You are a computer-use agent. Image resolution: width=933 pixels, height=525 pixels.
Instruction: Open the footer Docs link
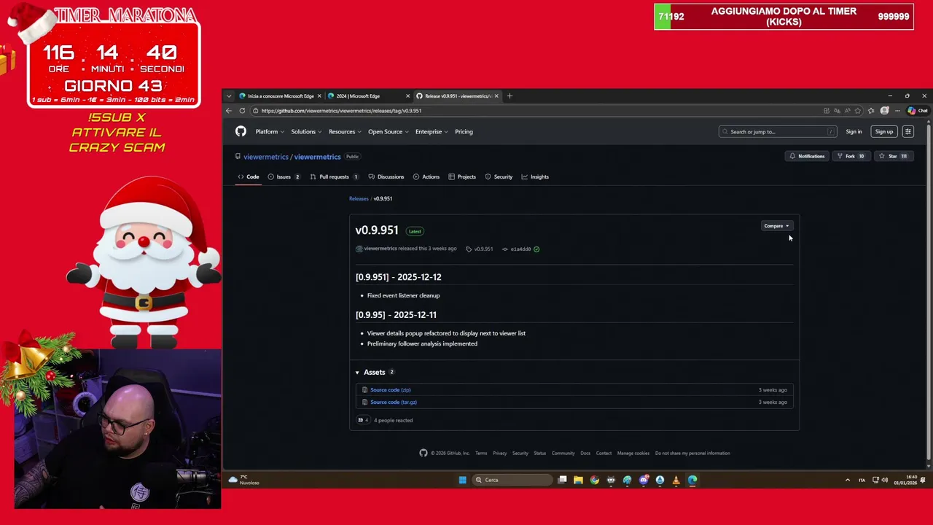pyautogui.click(x=585, y=454)
